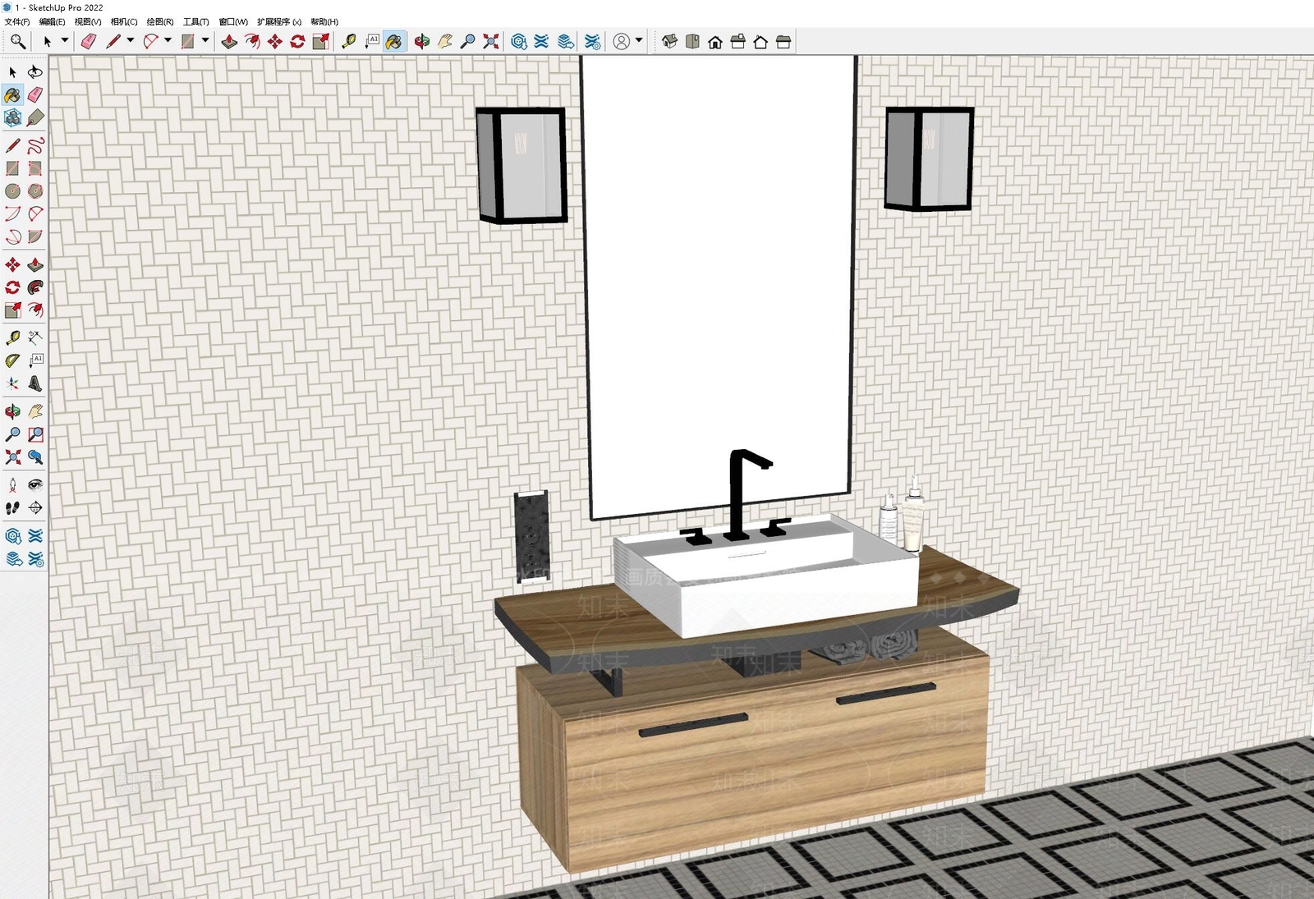
Task: Select the Freehand tool in left toolbar
Action: point(35,146)
